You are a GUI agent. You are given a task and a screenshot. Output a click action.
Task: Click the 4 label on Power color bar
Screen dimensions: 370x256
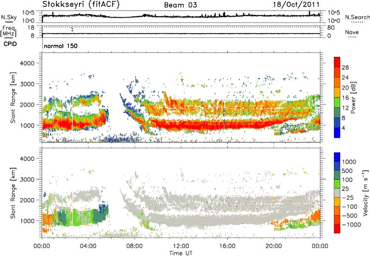pyautogui.click(x=344, y=128)
